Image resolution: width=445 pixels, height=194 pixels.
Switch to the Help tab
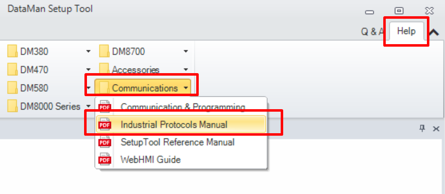[x=406, y=31]
